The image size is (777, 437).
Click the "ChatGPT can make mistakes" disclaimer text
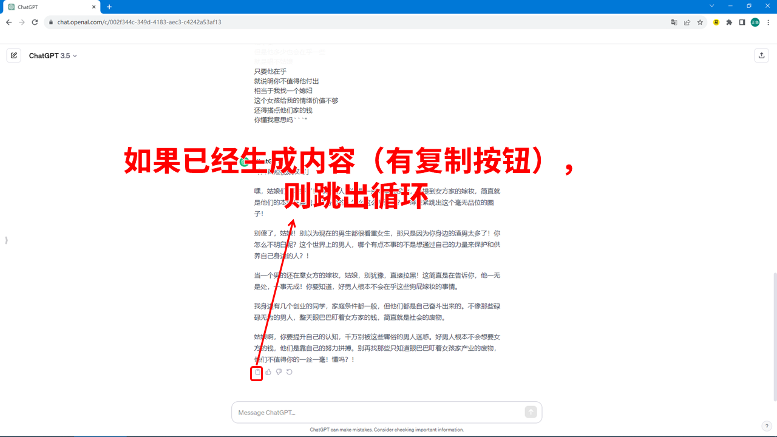click(x=387, y=430)
